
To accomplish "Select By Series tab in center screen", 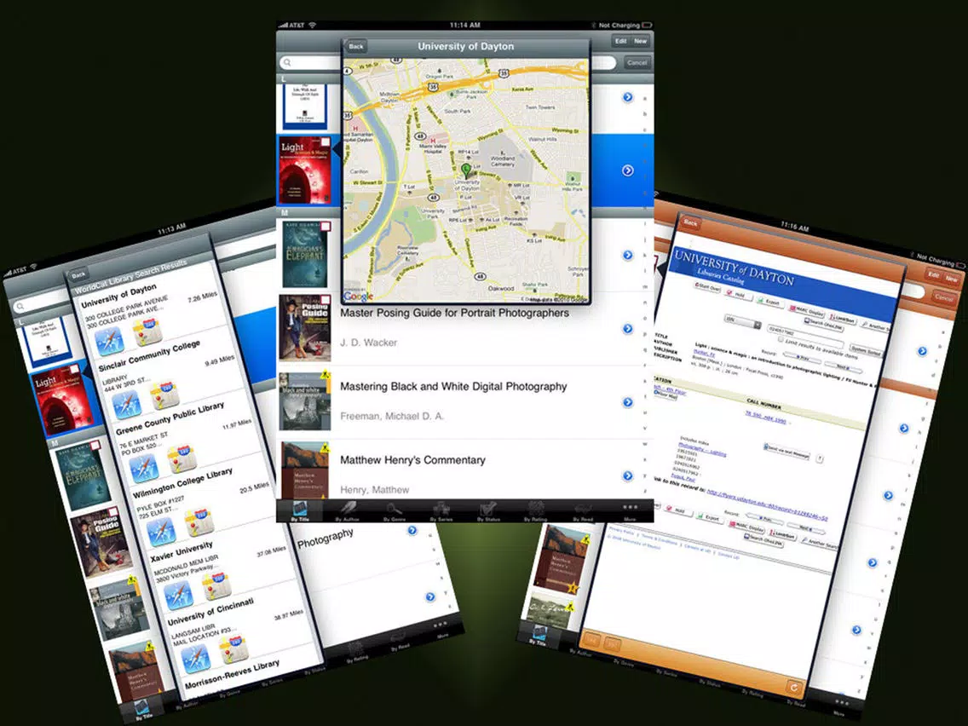I will pyautogui.click(x=441, y=511).
